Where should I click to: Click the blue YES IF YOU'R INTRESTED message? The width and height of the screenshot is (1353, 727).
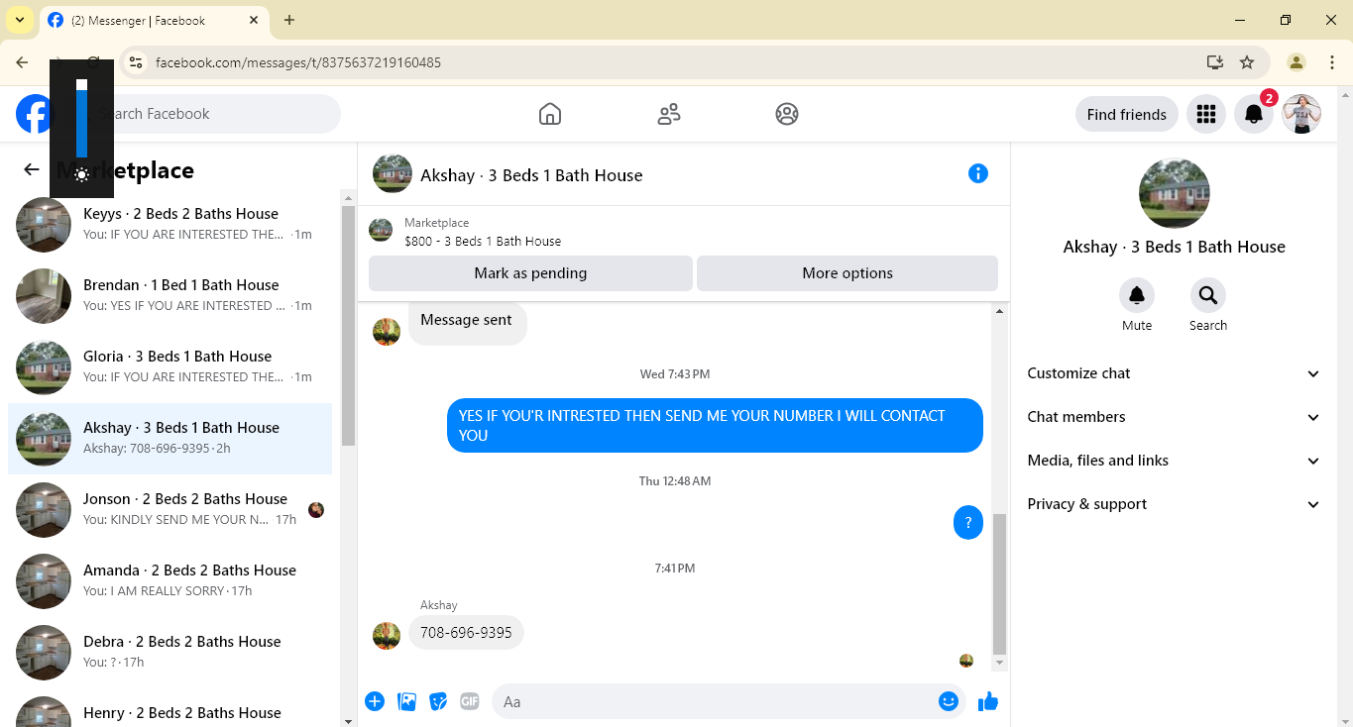[x=715, y=426]
